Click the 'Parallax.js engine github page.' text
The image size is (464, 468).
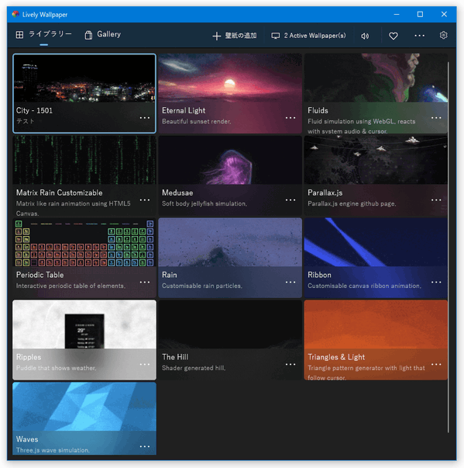click(x=352, y=203)
